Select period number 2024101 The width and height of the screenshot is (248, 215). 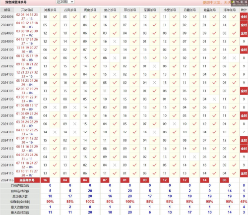7,58
